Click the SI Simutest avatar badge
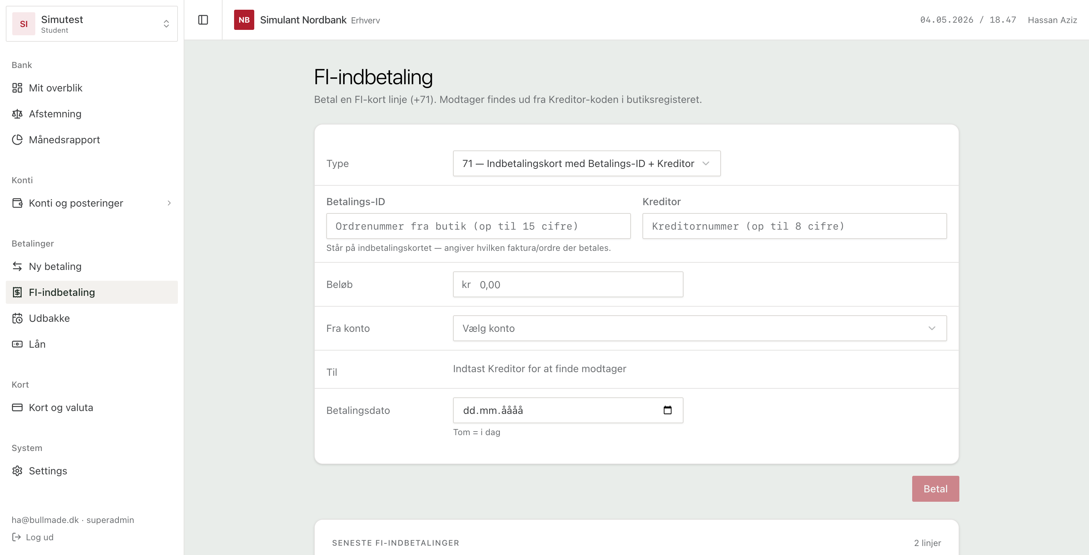The image size is (1089, 555). pyautogui.click(x=24, y=24)
